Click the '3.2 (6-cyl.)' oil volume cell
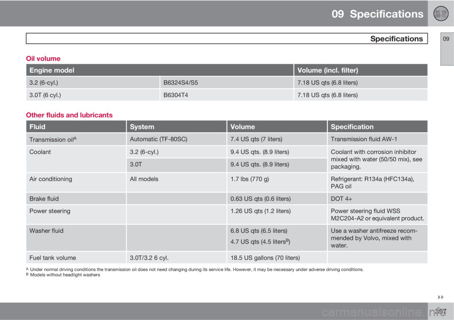454x320 pixels. [93, 83]
